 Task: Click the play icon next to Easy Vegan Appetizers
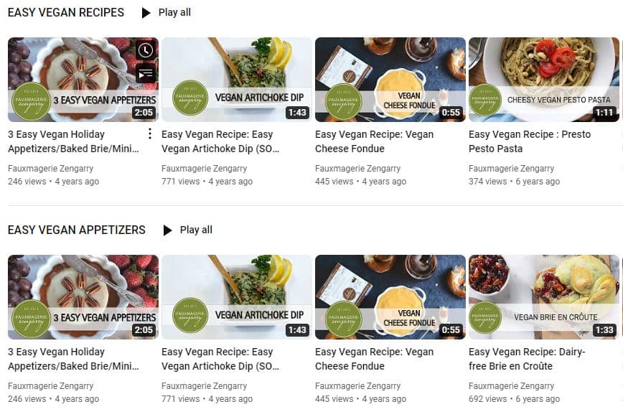click(x=167, y=230)
